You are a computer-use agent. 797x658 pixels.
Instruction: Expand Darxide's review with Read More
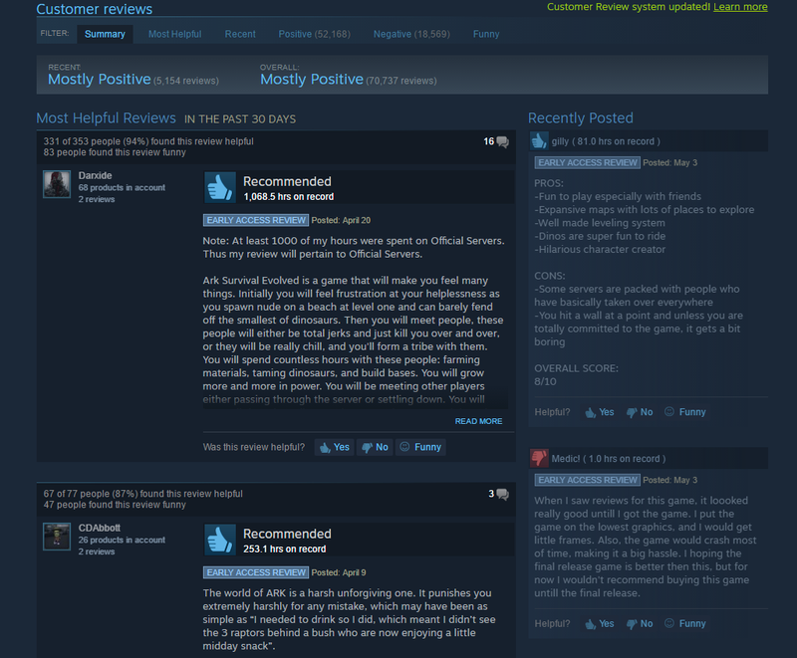pos(478,421)
